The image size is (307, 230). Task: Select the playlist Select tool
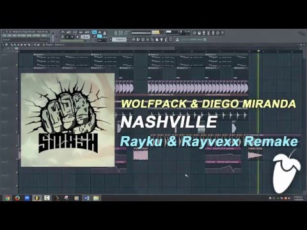pyautogui.click(x=32, y=45)
